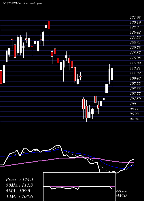
Task: Click the NYSE NEM mail.munafa.pro title text
Action: [x=22, y=3]
